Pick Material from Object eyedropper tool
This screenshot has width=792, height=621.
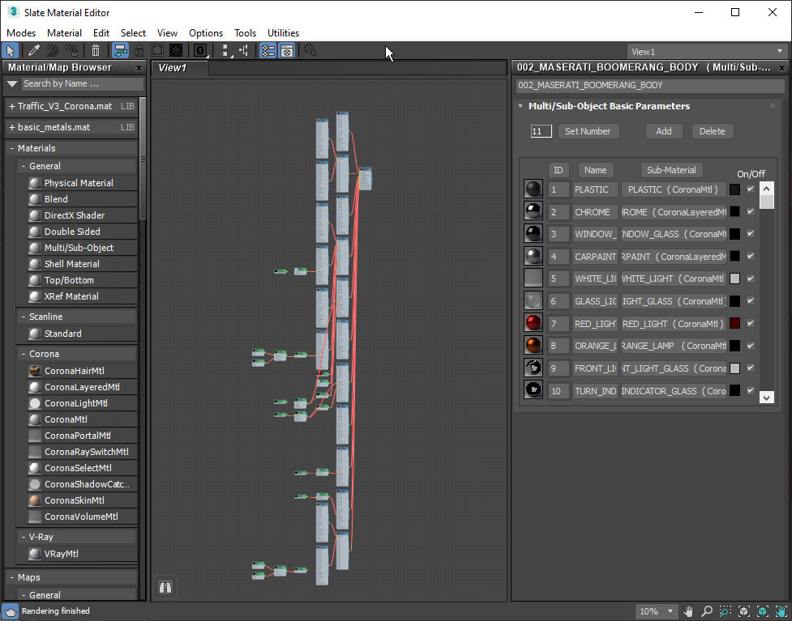tap(34, 50)
